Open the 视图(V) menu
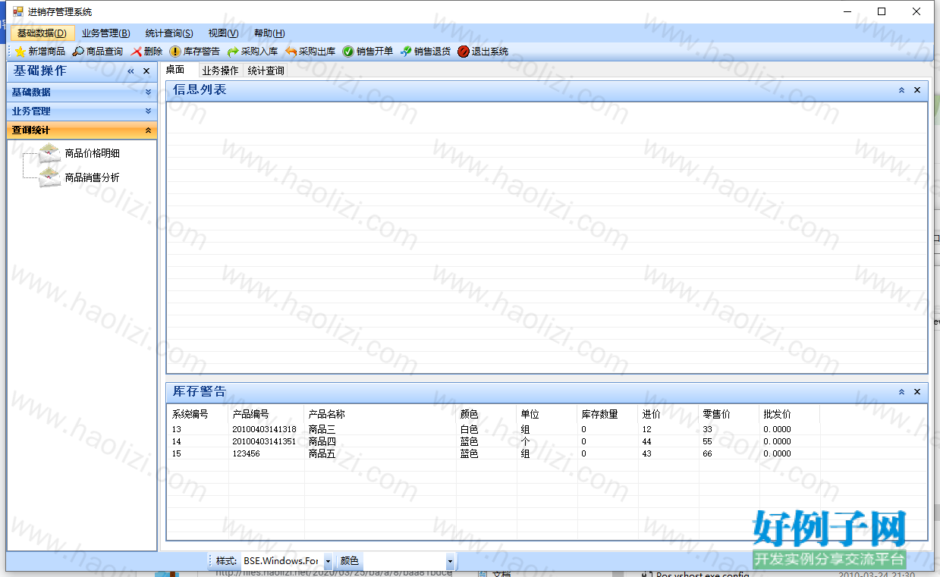The image size is (940, 577). coord(223,33)
